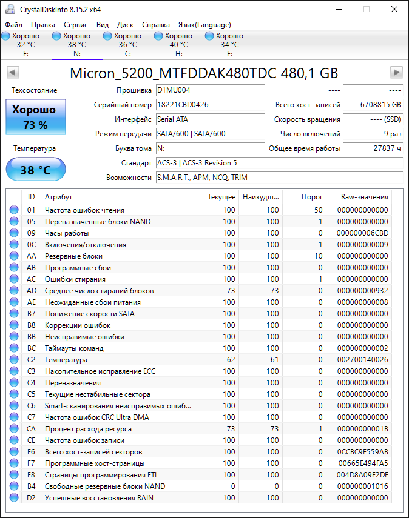The width and height of the screenshot is (409, 518).
Task: Click status orb for Резервные блоки row
Action: [x=14, y=256]
